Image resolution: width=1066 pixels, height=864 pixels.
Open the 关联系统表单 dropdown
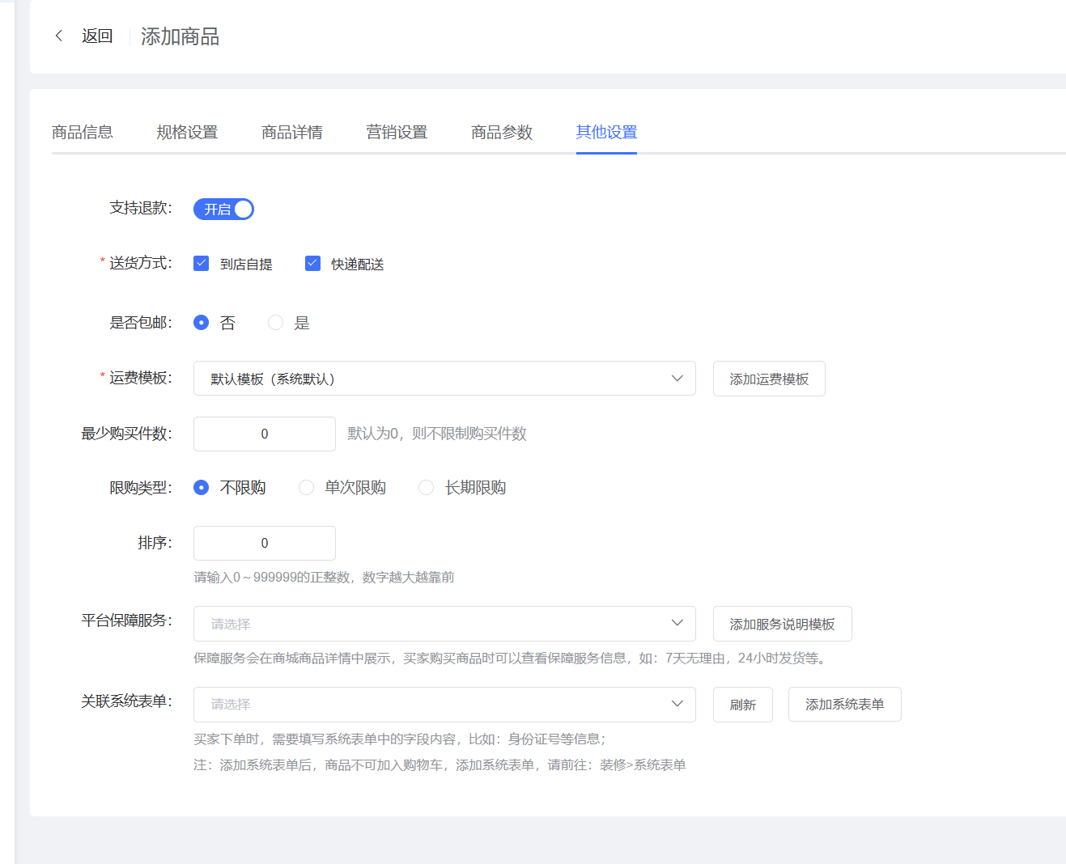444,704
